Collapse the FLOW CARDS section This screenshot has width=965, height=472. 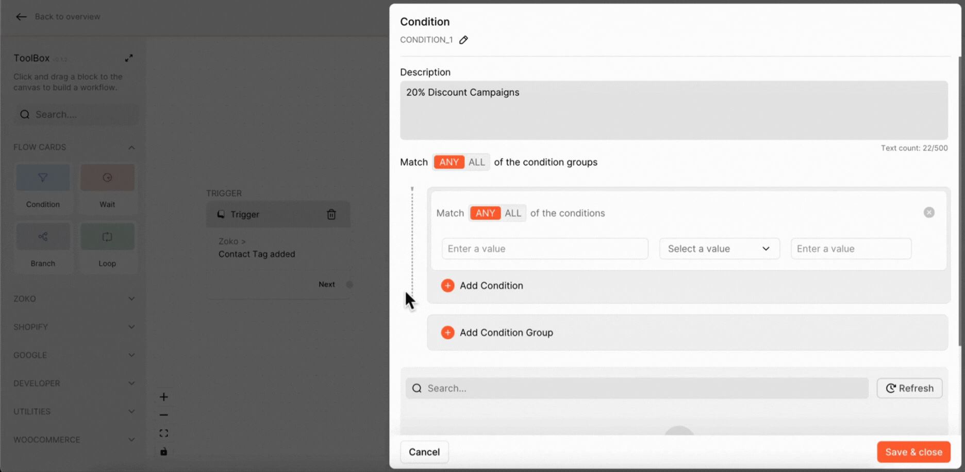pyautogui.click(x=131, y=148)
